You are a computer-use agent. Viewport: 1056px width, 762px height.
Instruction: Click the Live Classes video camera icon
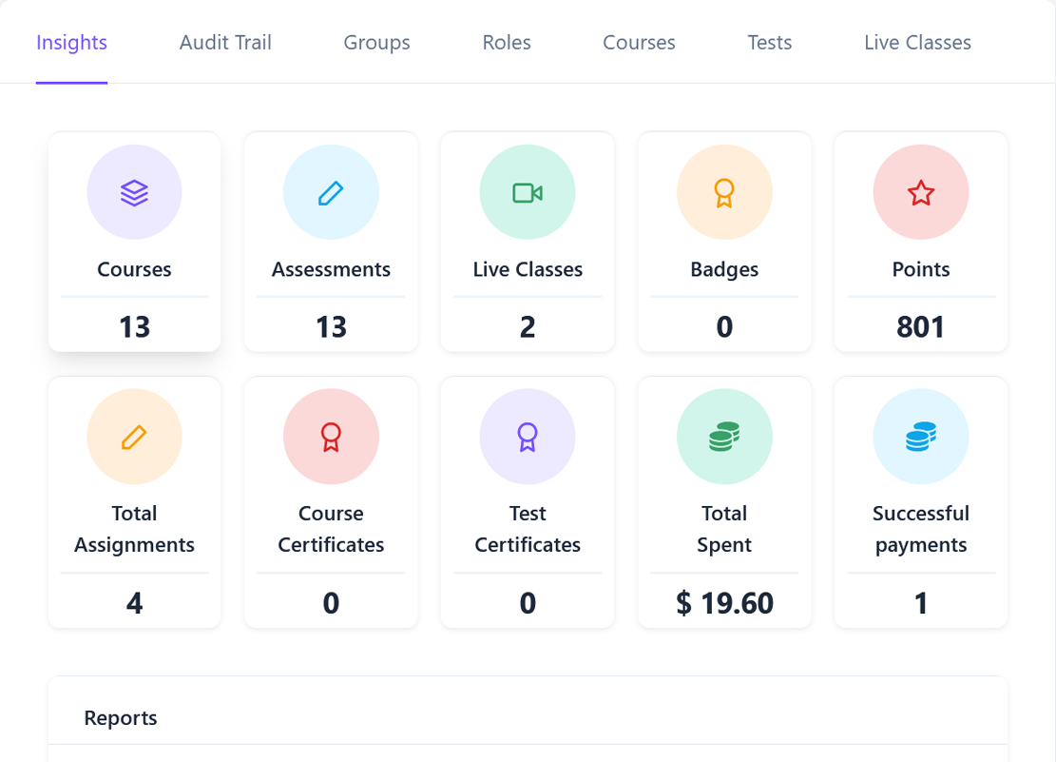[x=528, y=193]
